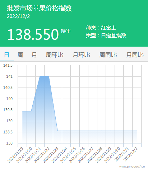The image size is (148, 170).
Task: Click the 2022/11/24 axis date label
Action: tap(59, 155)
